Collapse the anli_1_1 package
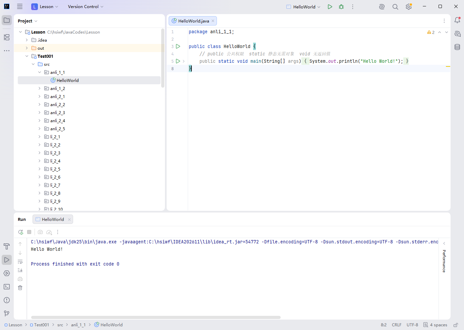The image size is (464, 330). (x=40, y=72)
